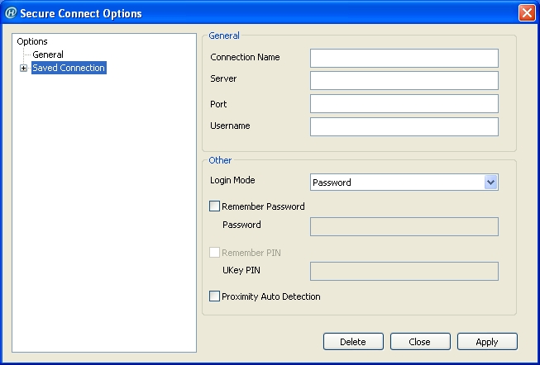Viewport: 540px width, 365px height.
Task: Click the UKey PIN field
Action: tap(404, 272)
